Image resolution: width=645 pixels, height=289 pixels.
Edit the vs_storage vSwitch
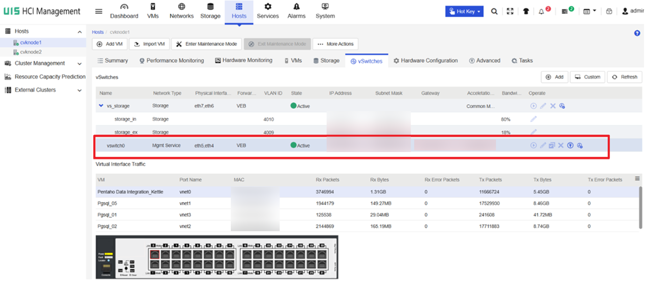coord(543,106)
